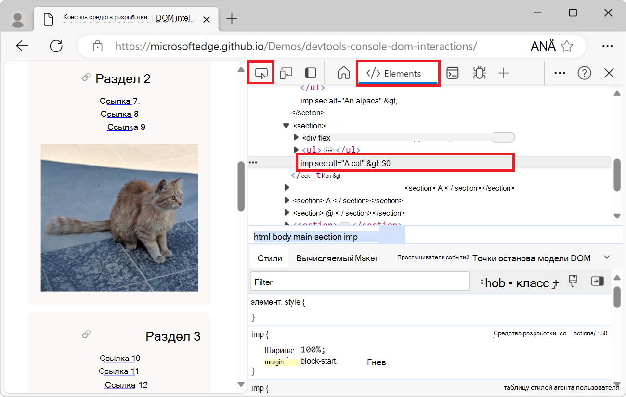Open a new browser tab
The image size is (626, 397).
[232, 19]
